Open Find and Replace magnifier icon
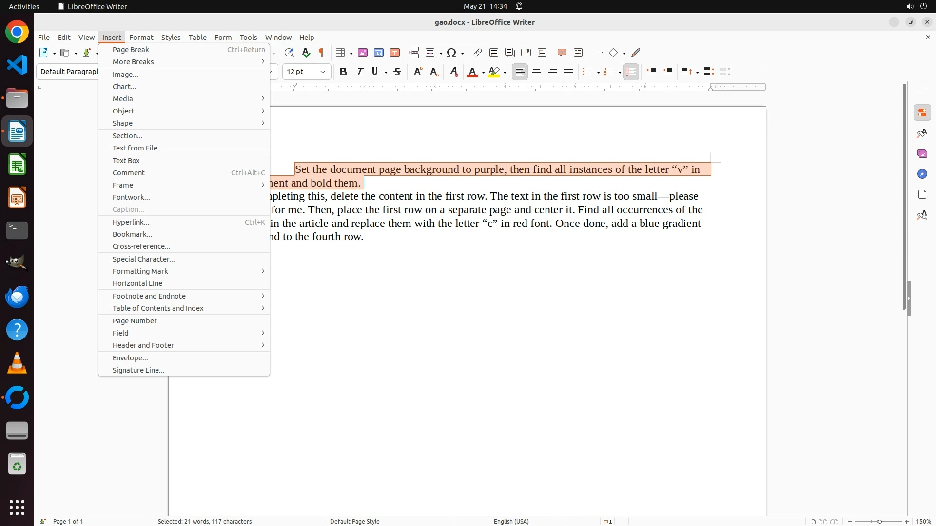The width and height of the screenshot is (936, 526). coord(289,53)
